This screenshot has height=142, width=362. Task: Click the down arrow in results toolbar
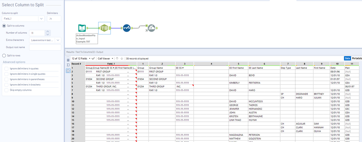point(122,59)
